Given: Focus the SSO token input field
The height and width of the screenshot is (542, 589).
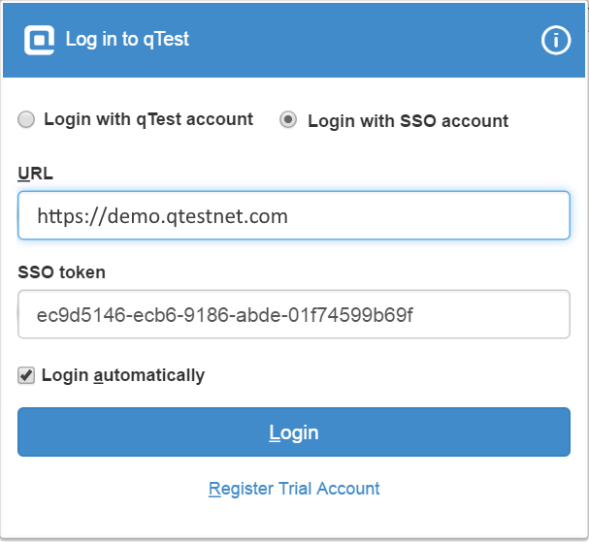Looking at the screenshot, I should pos(293,315).
